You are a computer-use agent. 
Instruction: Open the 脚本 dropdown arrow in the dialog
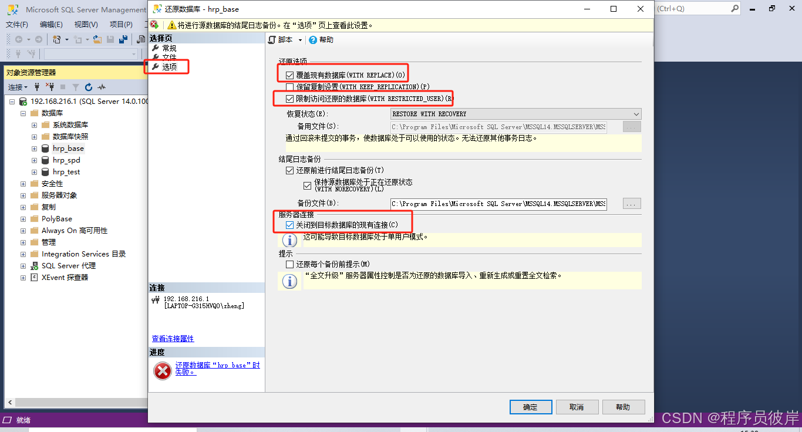pos(301,39)
